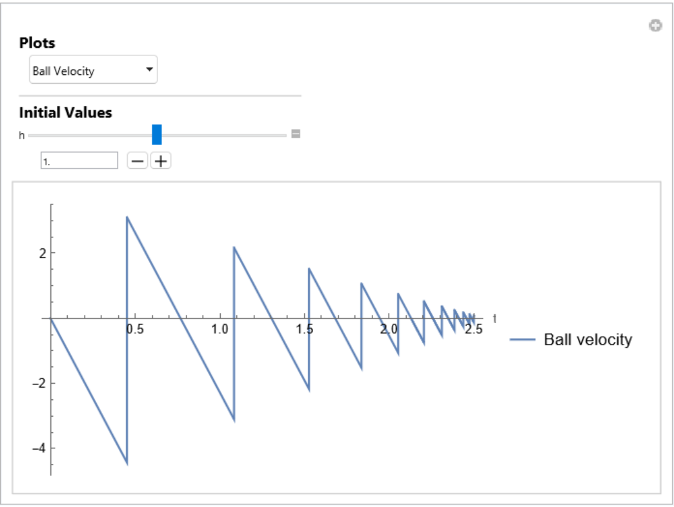Screen dimensions: 674x507
Task: Click the "h" slider label
Action: 22,135
